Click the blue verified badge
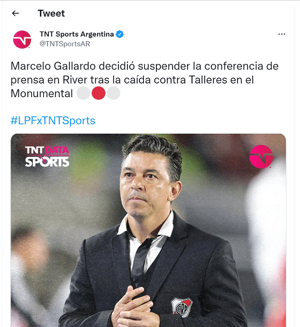This screenshot has height=327, width=300. click(119, 34)
